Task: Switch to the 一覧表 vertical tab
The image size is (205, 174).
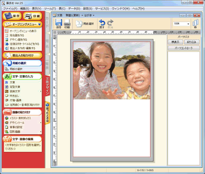Action: click(47, 65)
